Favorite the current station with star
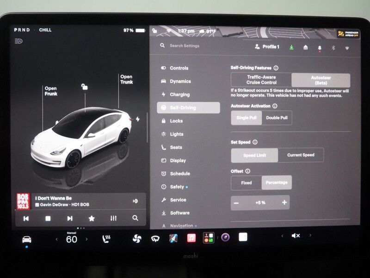 tap(92, 218)
